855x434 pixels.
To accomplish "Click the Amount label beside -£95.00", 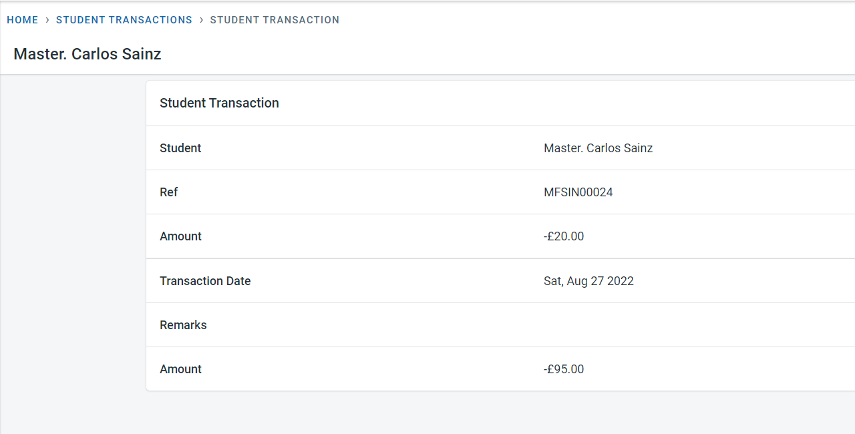I will tap(180, 369).
